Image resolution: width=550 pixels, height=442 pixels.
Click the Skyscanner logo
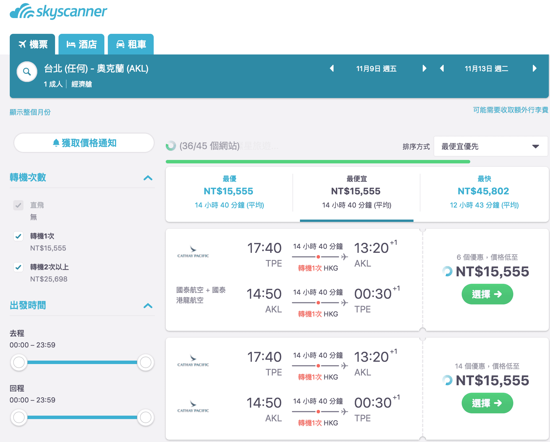click(x=58, y=11)
